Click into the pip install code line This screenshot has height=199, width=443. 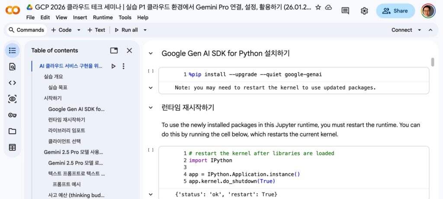[x=255, y=74]
